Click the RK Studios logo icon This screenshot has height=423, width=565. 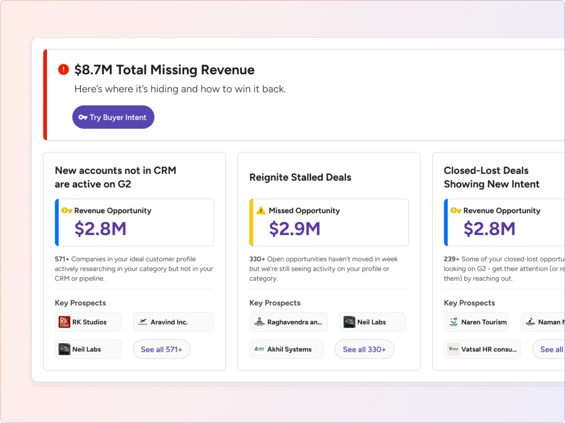click(x=64, y=322)
